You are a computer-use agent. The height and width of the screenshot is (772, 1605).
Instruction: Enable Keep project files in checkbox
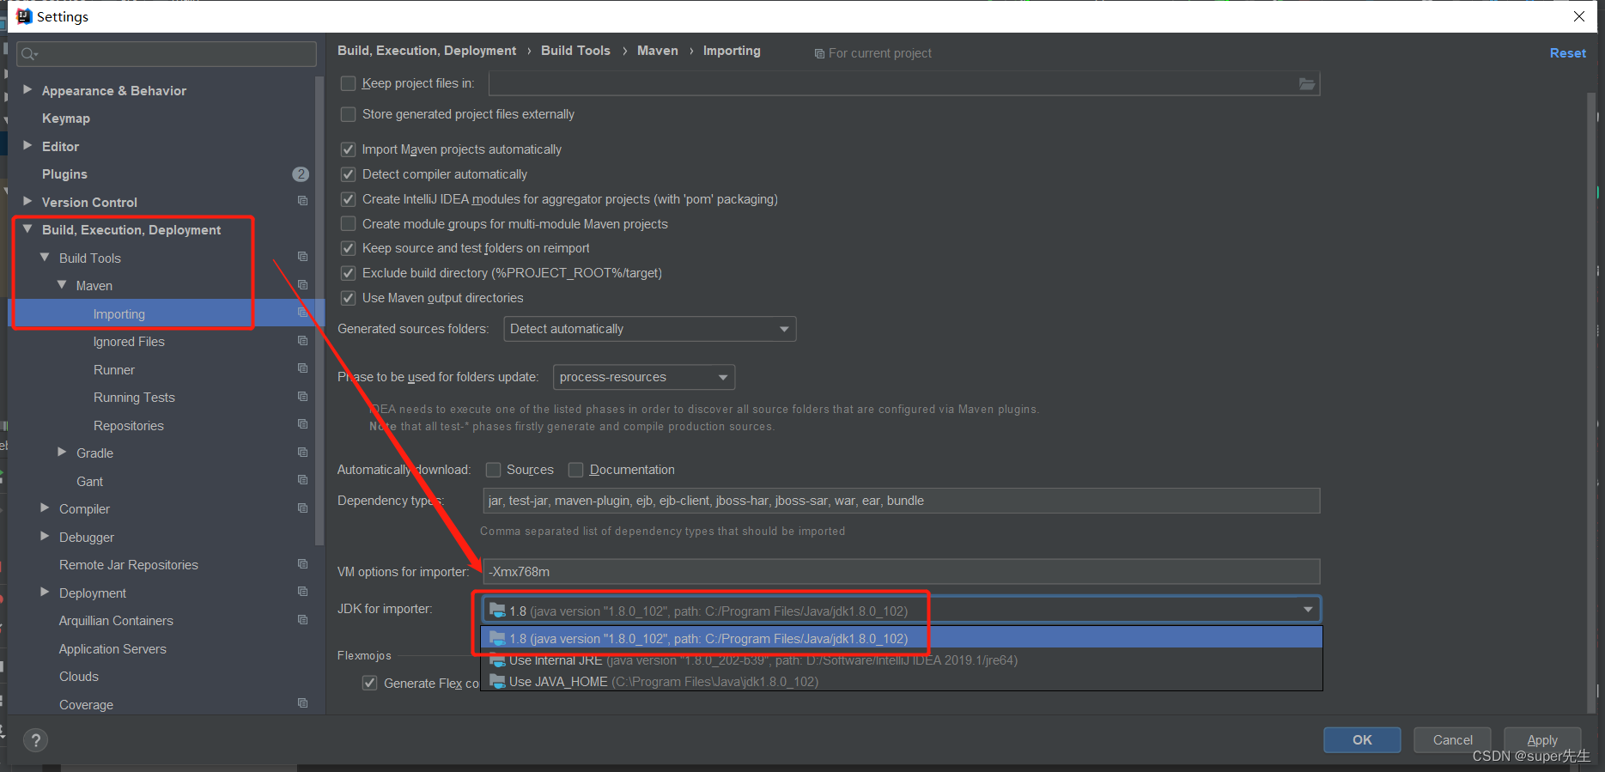pos(348,83)
